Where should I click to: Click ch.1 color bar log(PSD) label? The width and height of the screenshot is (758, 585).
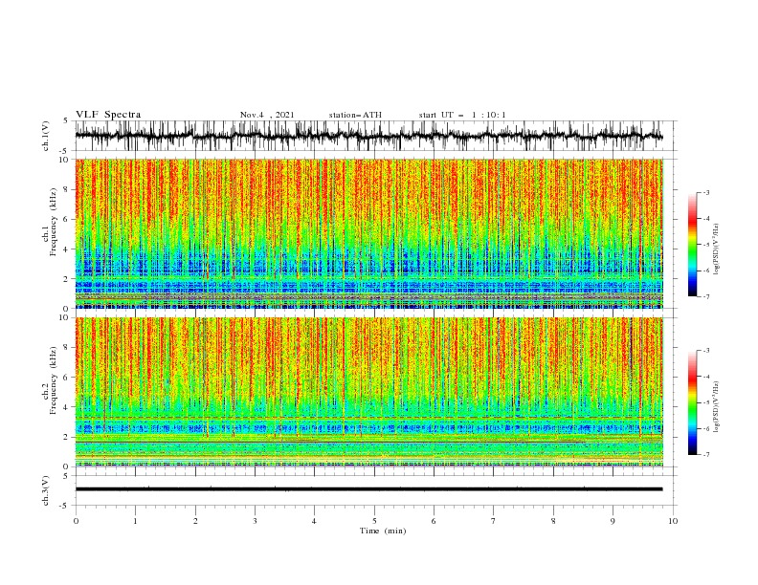coord(716,249)
